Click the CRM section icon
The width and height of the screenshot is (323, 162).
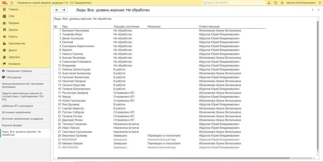pyautogui.click(x=4, y=16)
